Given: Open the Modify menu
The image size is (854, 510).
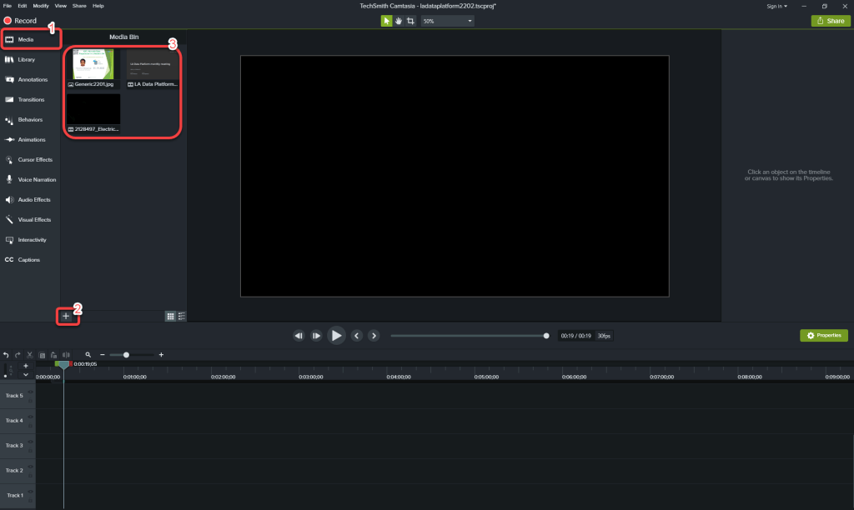Looking at the screenshot, I should click(x=41, y=6).
